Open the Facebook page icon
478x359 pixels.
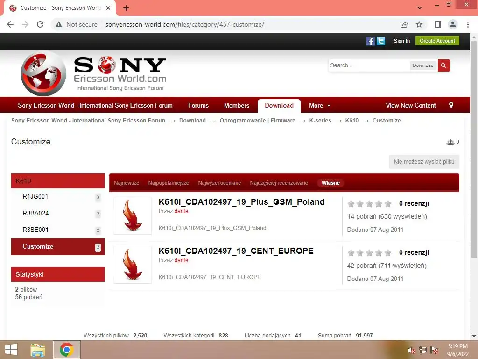(370, 41)
